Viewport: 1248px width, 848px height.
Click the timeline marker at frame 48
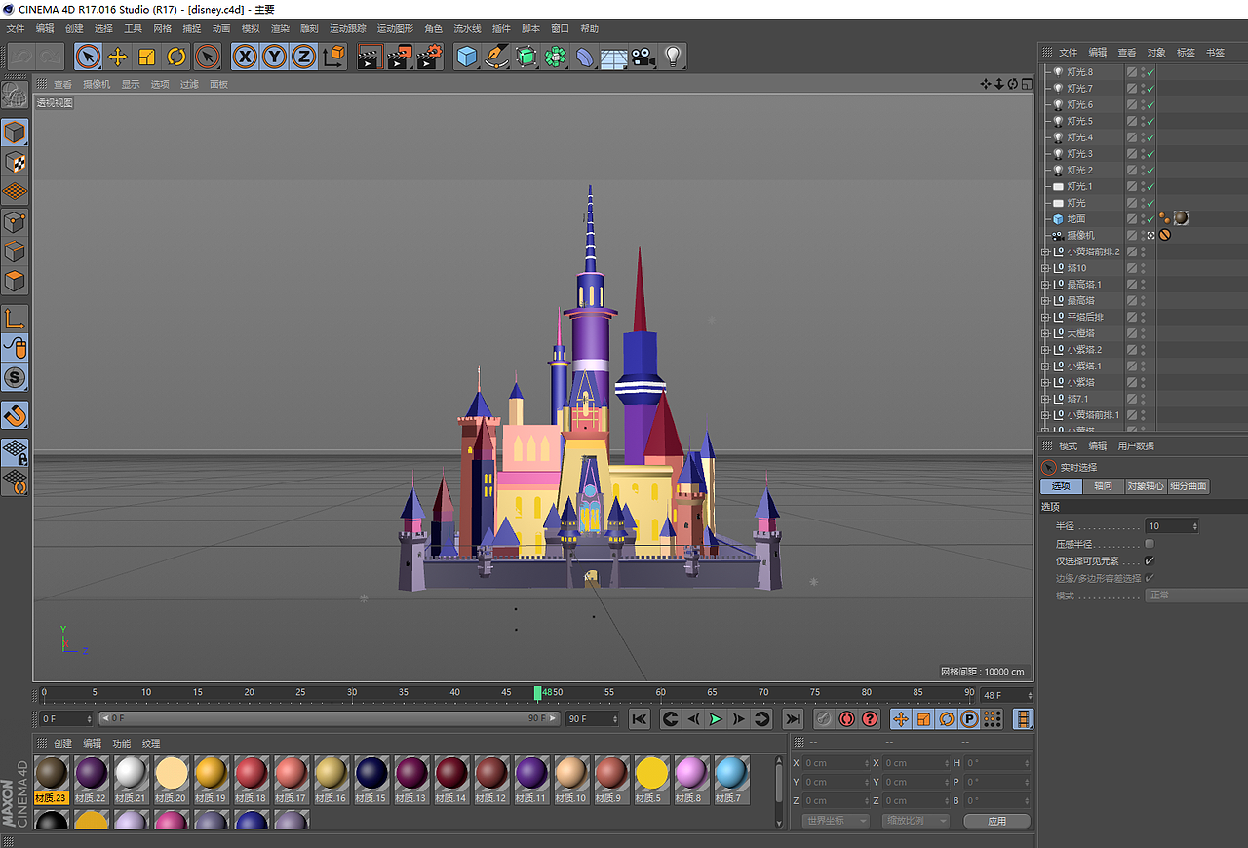pyautogui.click(x=537, y=693)
